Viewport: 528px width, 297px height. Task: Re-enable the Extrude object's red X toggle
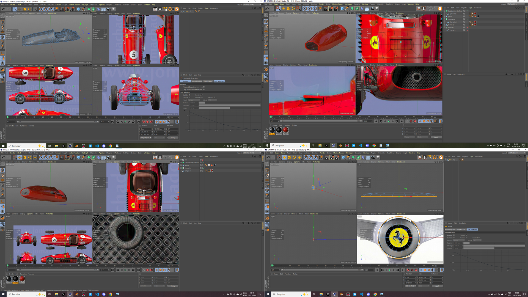pyautogui.click(x=468, y=28)
